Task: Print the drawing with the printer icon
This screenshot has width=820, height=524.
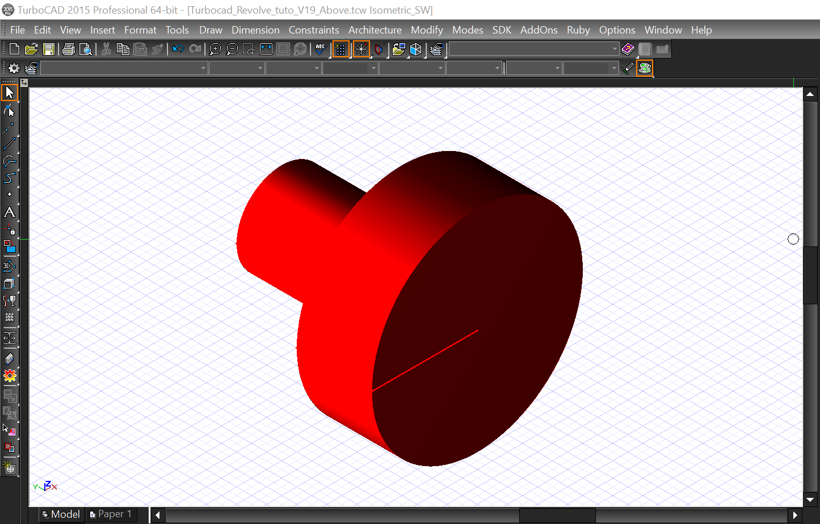Action: (x=69, y=49)
